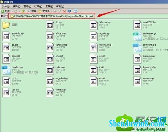Select the chroma.dwg file icon
This screenshot has height=132, width=168.
(94, 47)
